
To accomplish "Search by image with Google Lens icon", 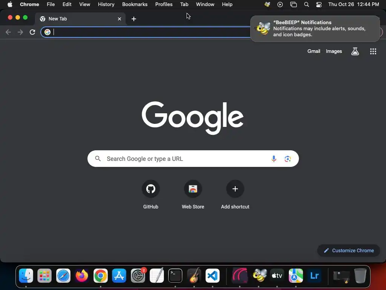I will point(288,159).
